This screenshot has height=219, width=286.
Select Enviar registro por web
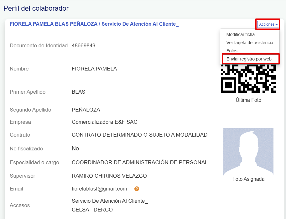(249, 59)
